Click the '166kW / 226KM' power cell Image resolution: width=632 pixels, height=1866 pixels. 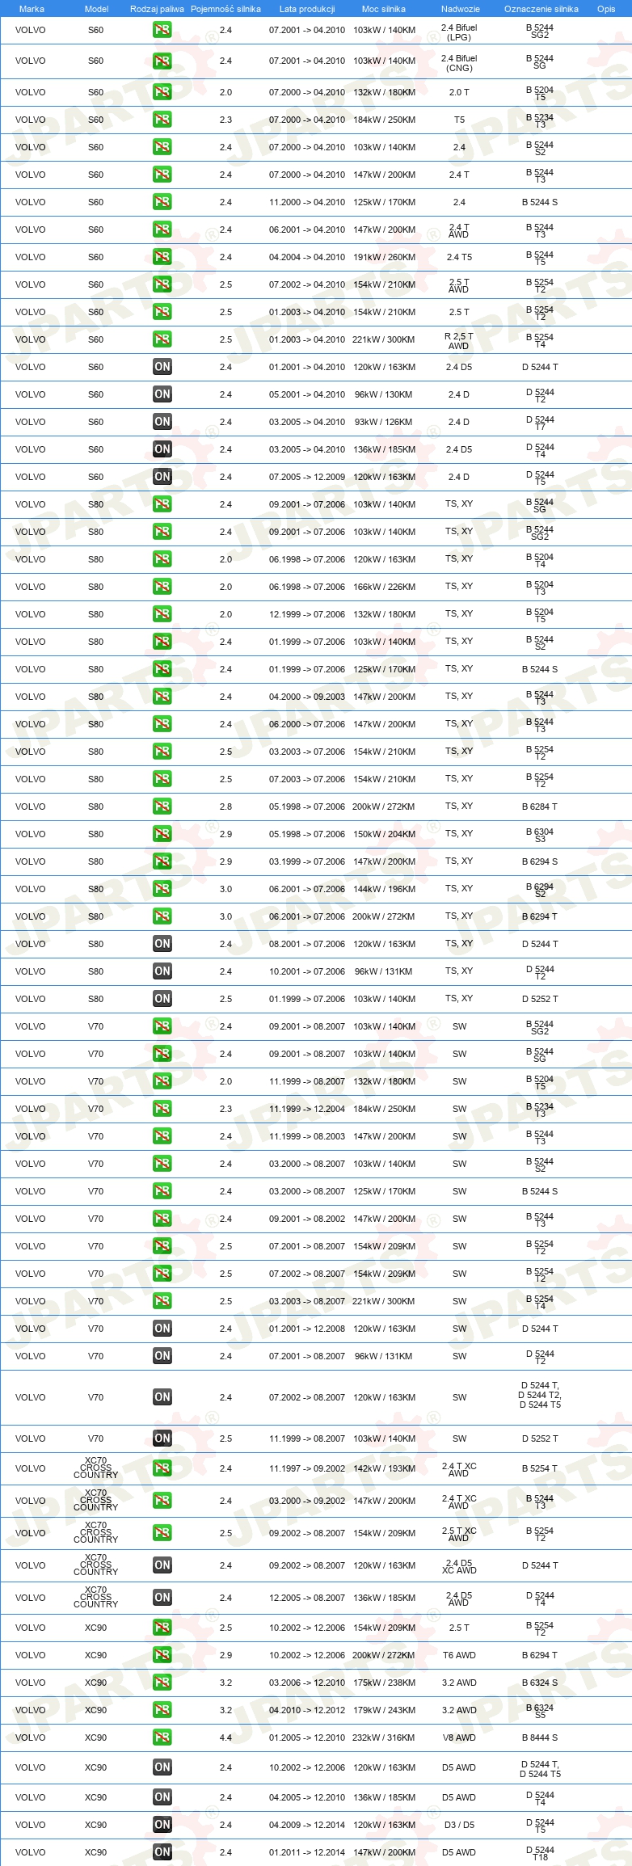(384, 587)
